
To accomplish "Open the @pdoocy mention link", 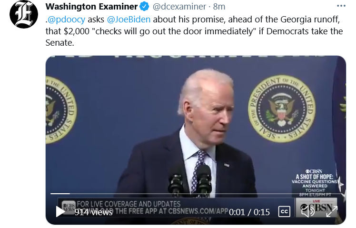I will click(x=66, y=20).
